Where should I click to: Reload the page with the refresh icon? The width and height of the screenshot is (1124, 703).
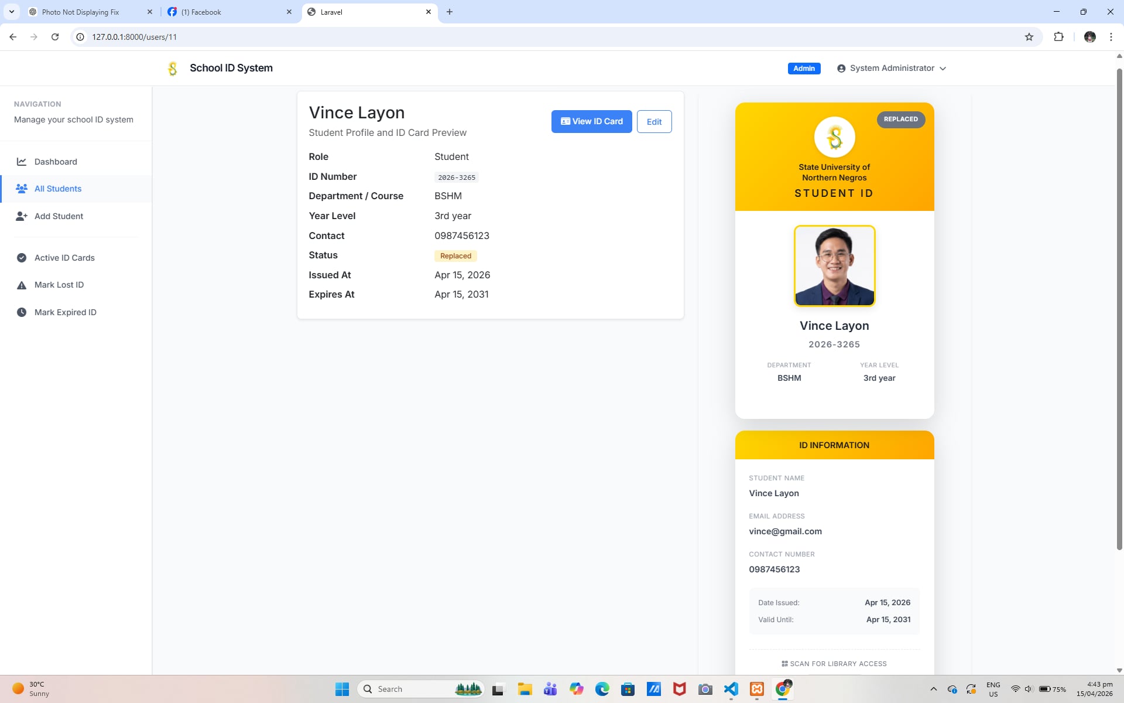click(x=55, y=37)
